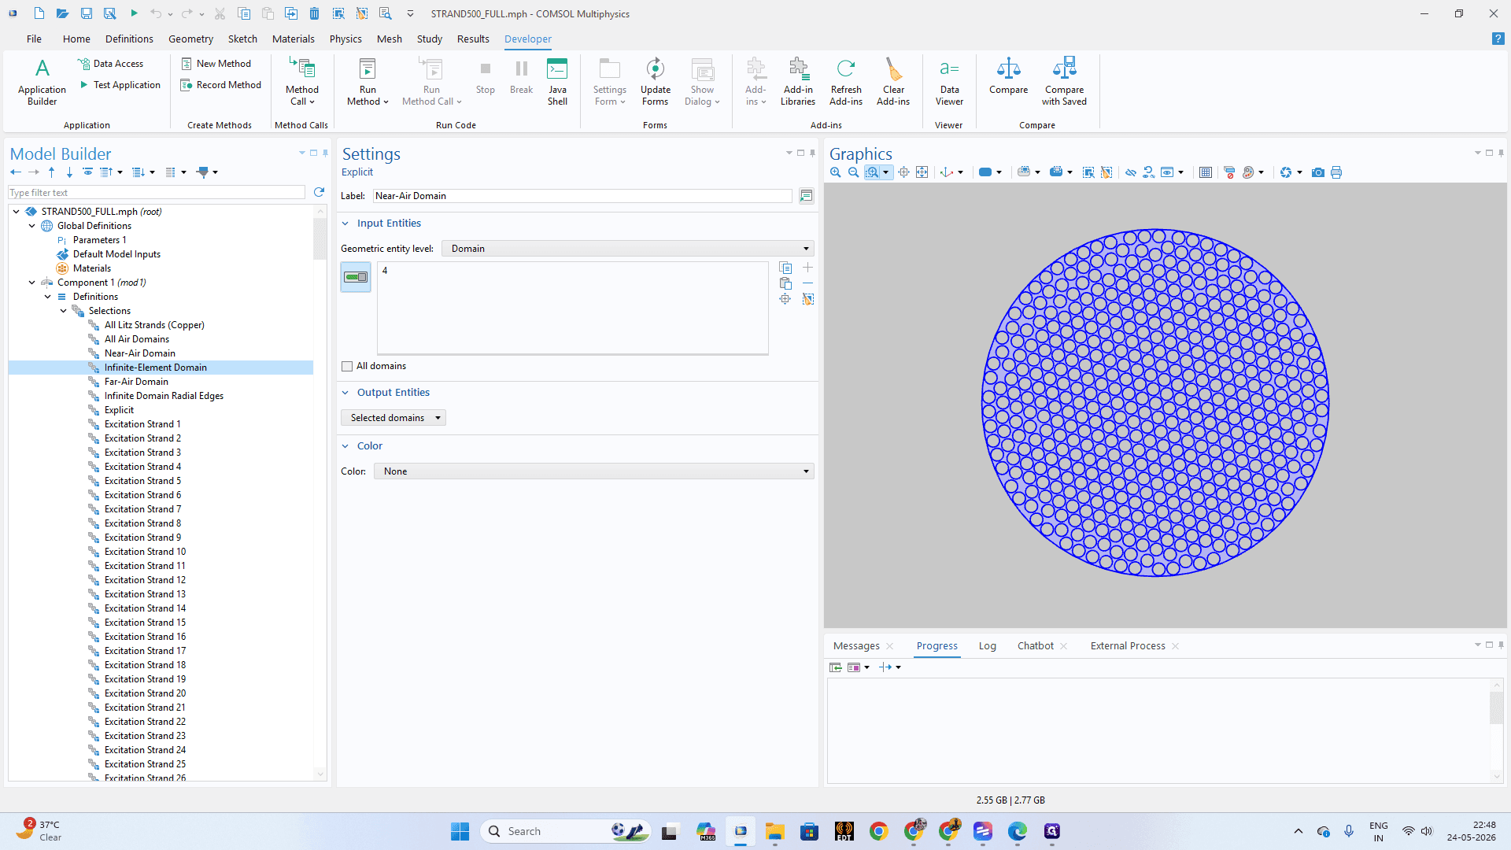Toggle the active selection switch
1511x850 pixels.
pyautogui.click(x=356, y=277)
